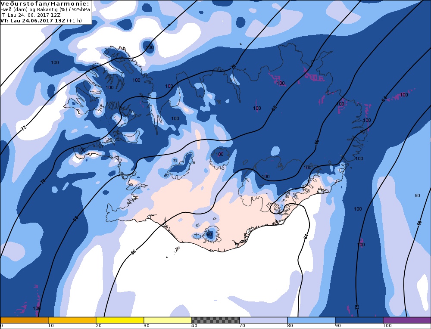Click legend tick label 10
The height and width of the screenshot is (329, 431).
[50, 326]
